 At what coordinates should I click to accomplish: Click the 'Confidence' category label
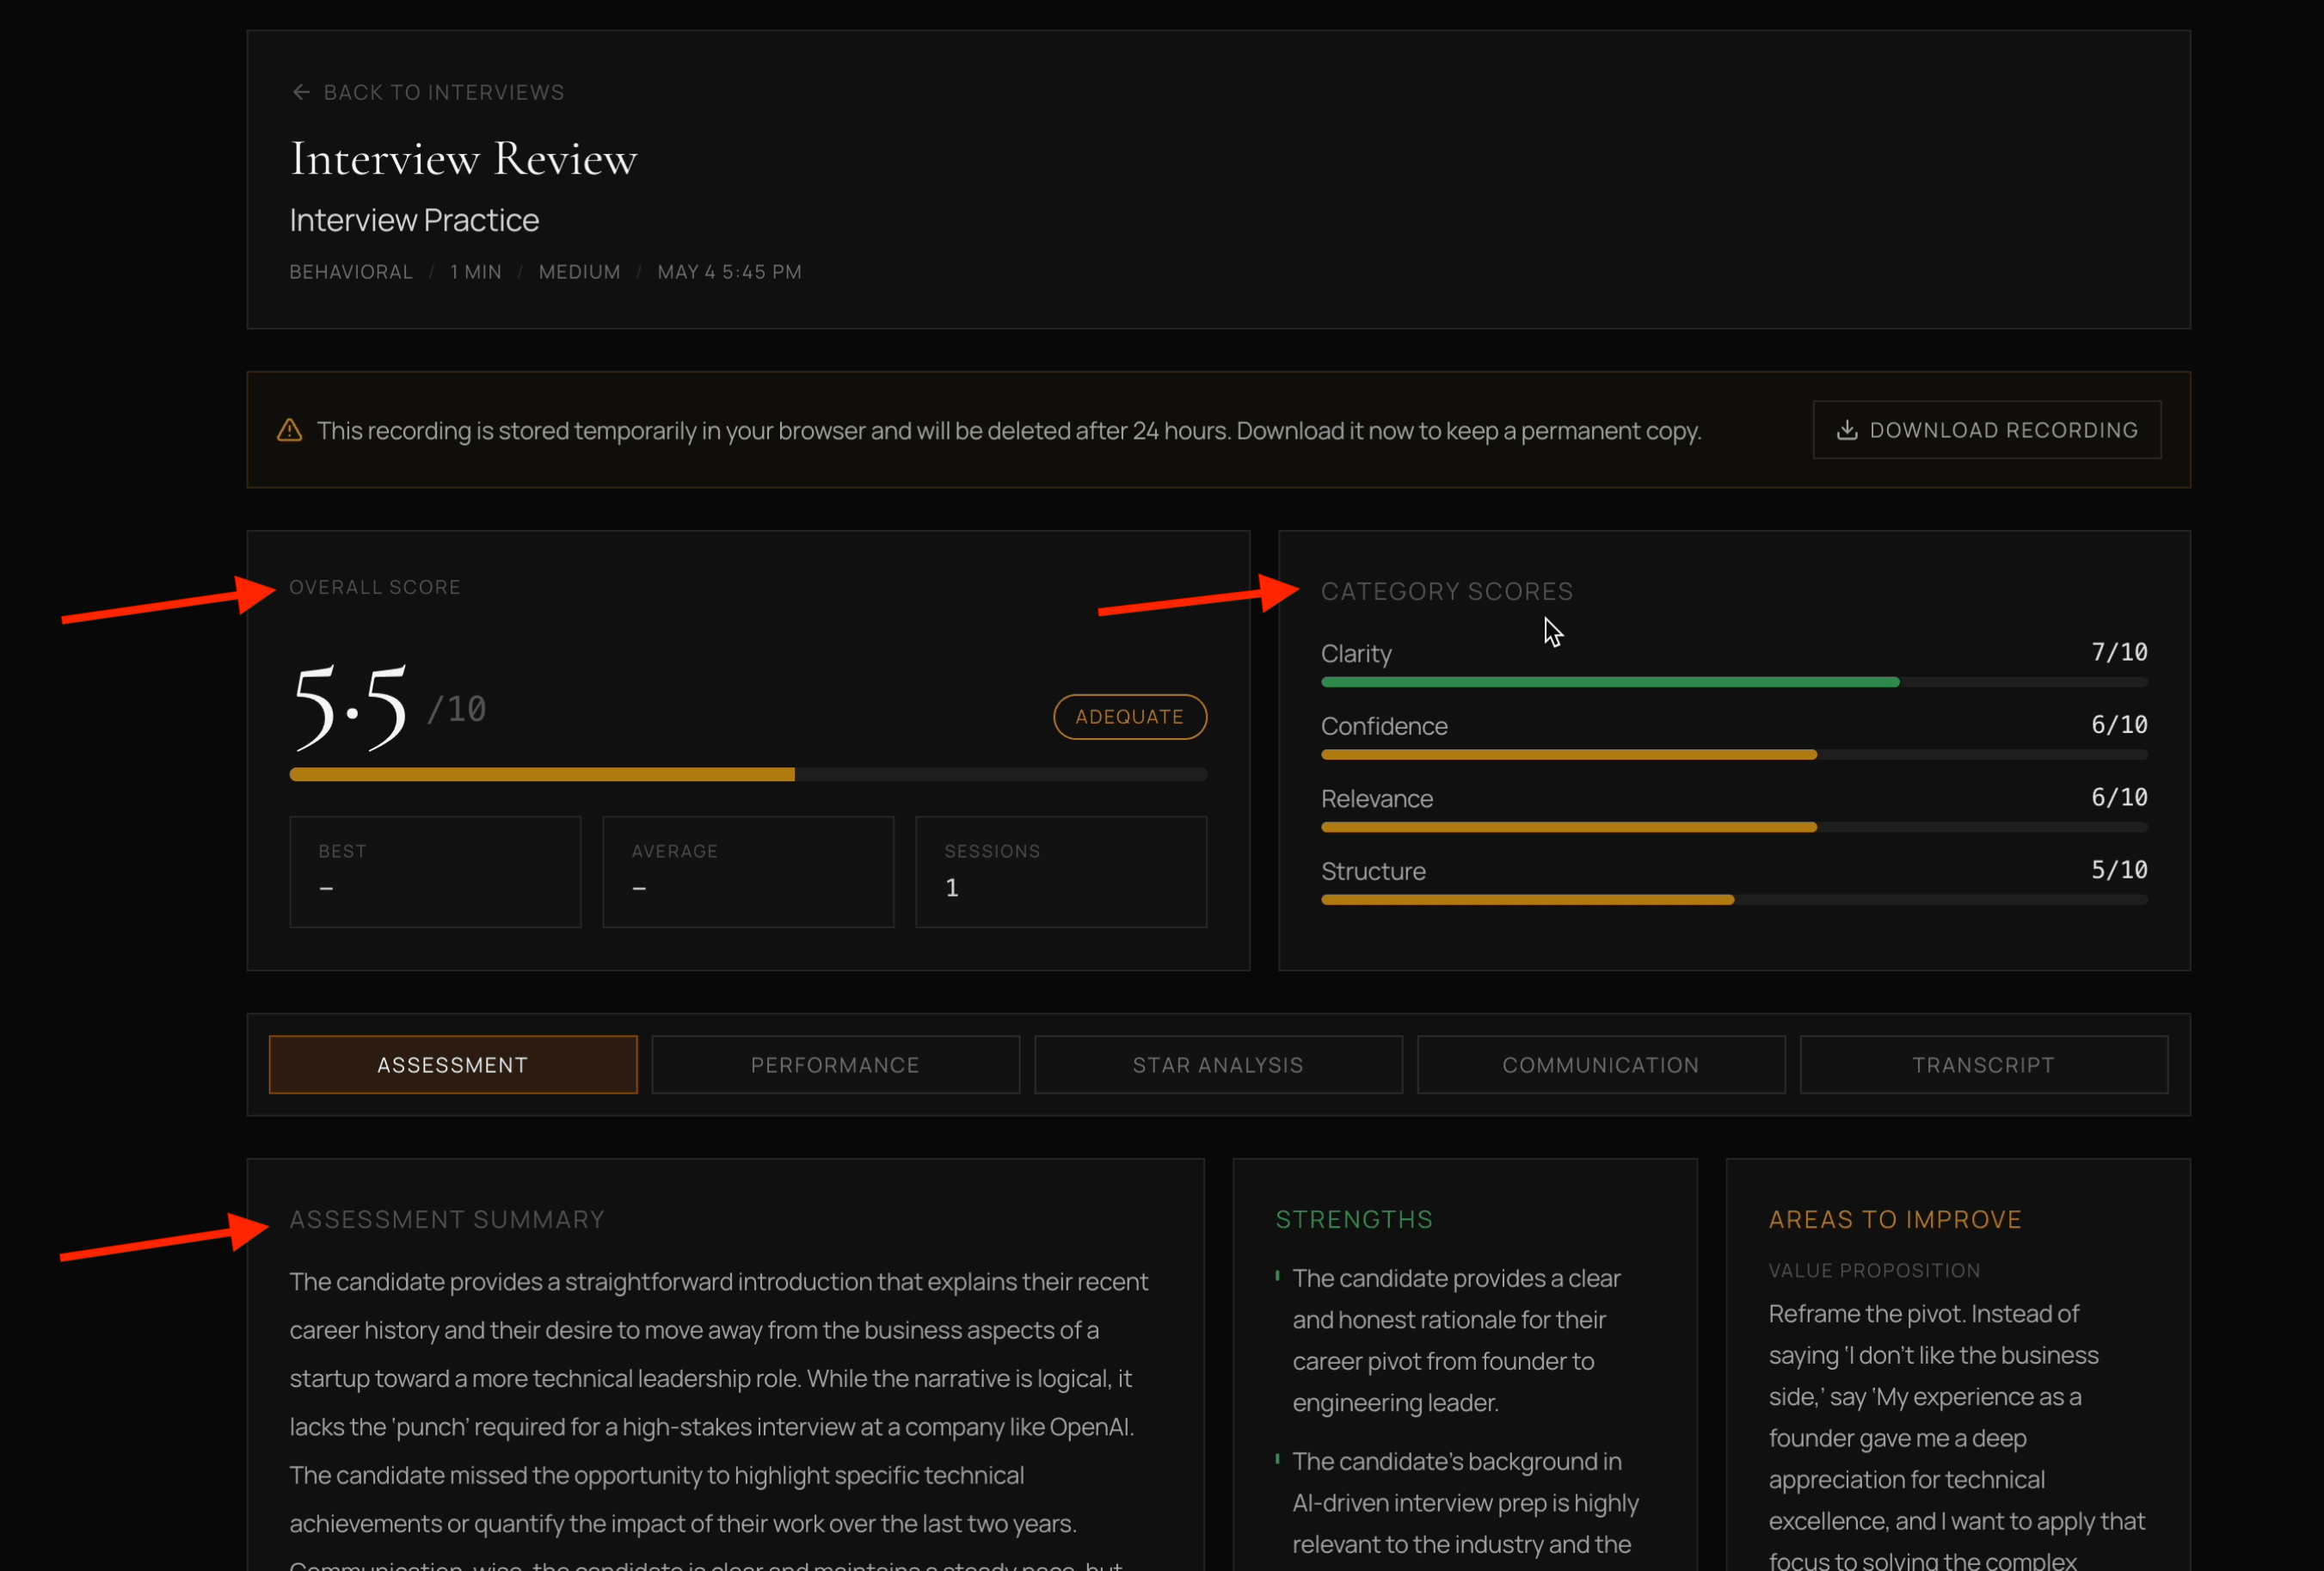(x=1384, y=727)
